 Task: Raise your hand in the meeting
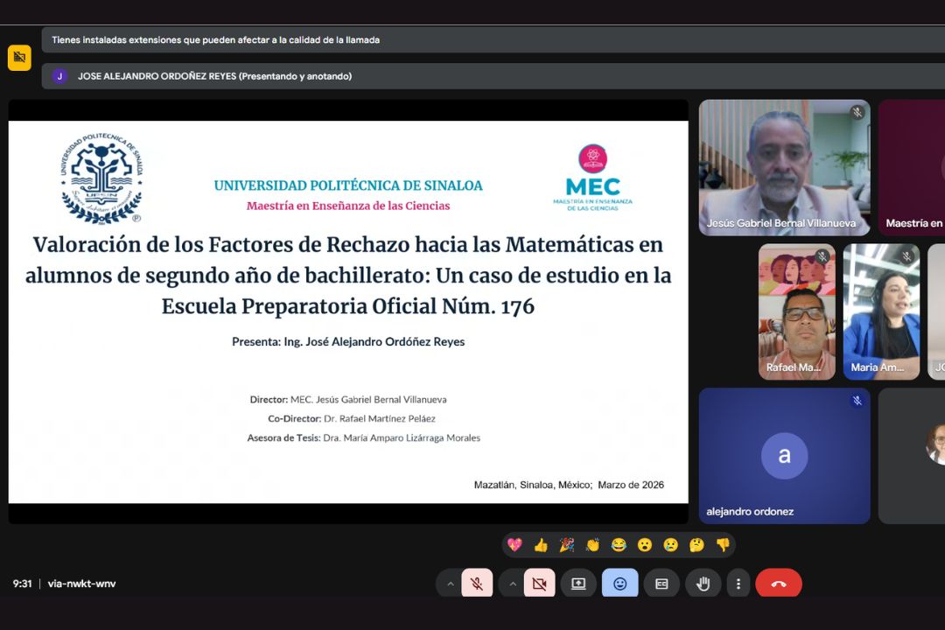[703, 584]
